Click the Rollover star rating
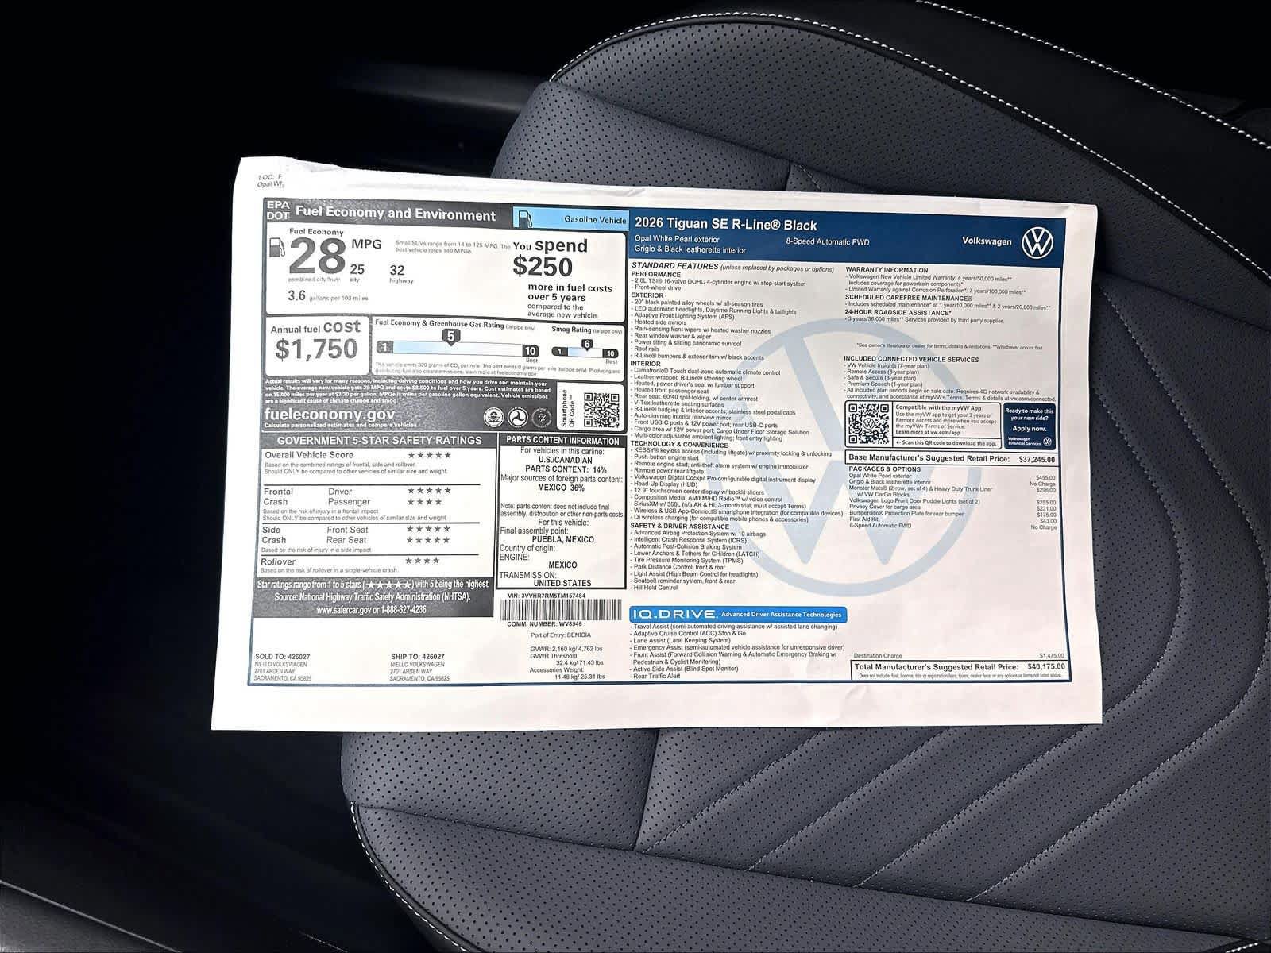This screenshot has width=1271, height=953. [422, 561]
